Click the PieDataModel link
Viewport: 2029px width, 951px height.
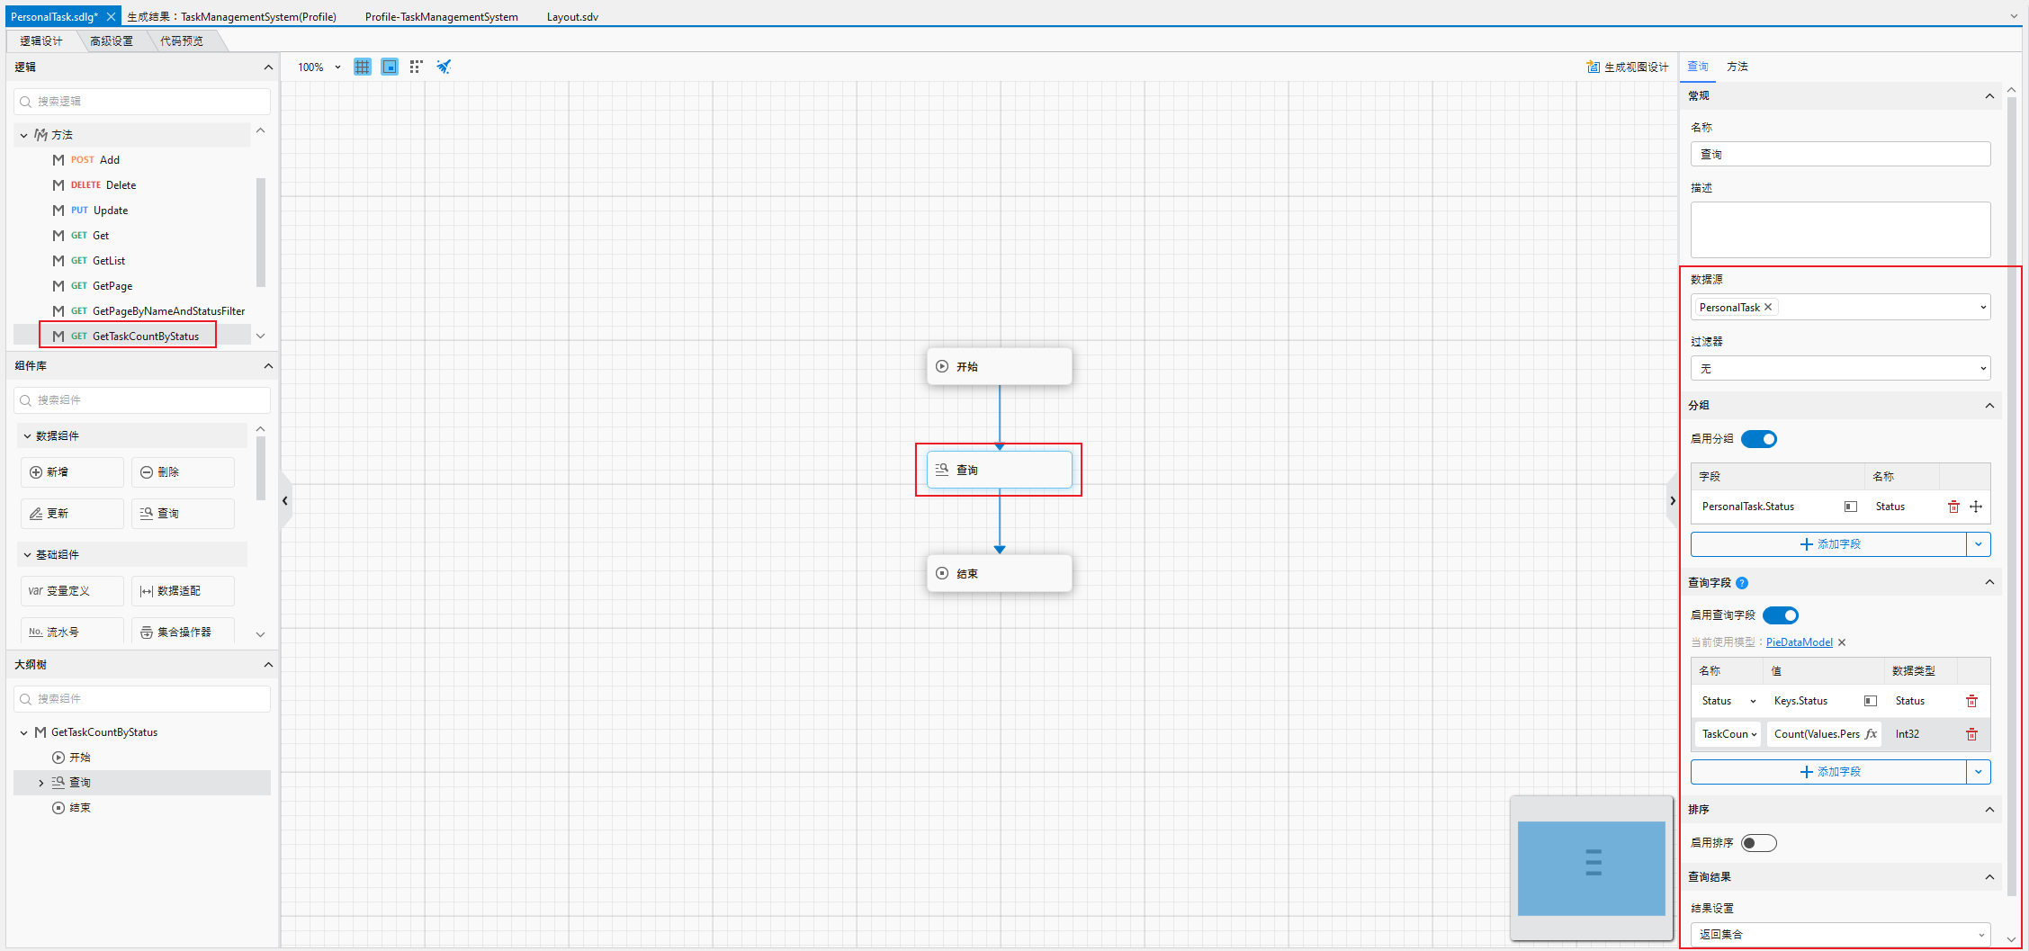coord(1800,641)
